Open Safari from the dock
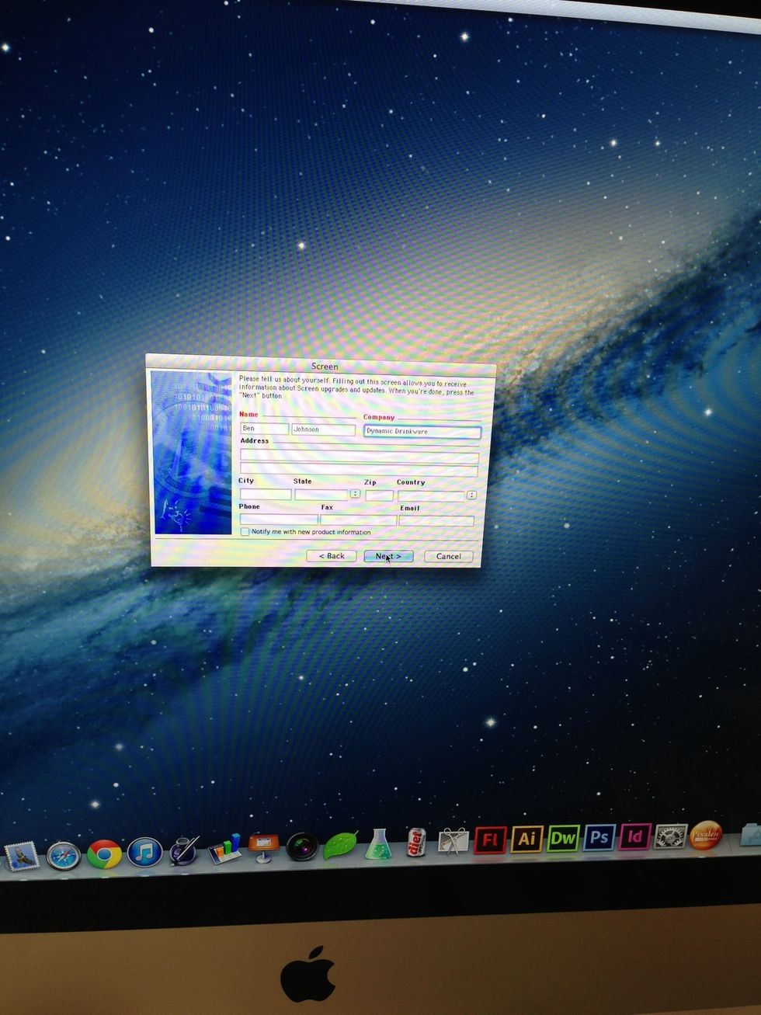The width and height of the screenshot is (761, 1015). pyautogui.click(x=64, y=856)
